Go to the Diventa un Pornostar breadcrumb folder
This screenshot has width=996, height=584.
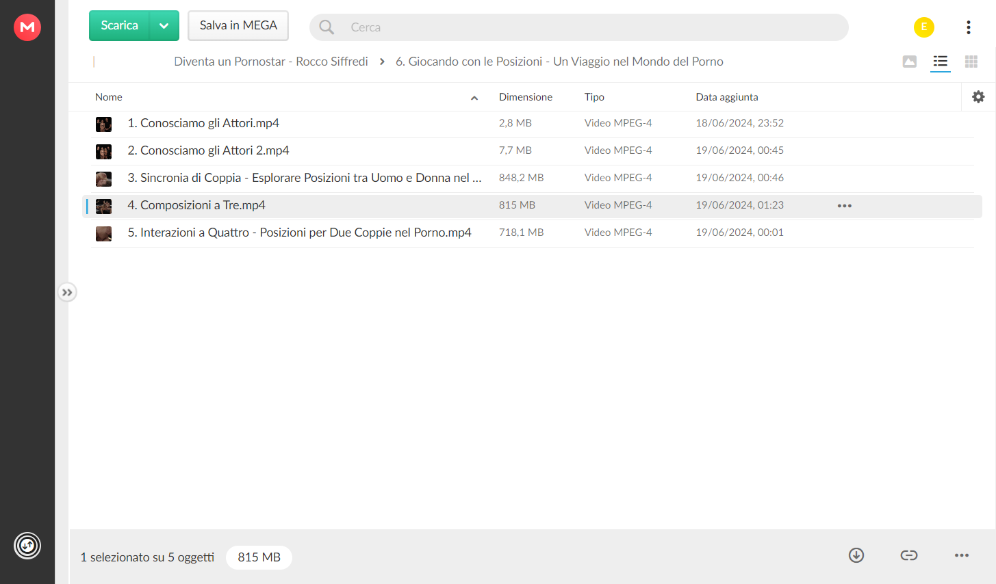271,62
